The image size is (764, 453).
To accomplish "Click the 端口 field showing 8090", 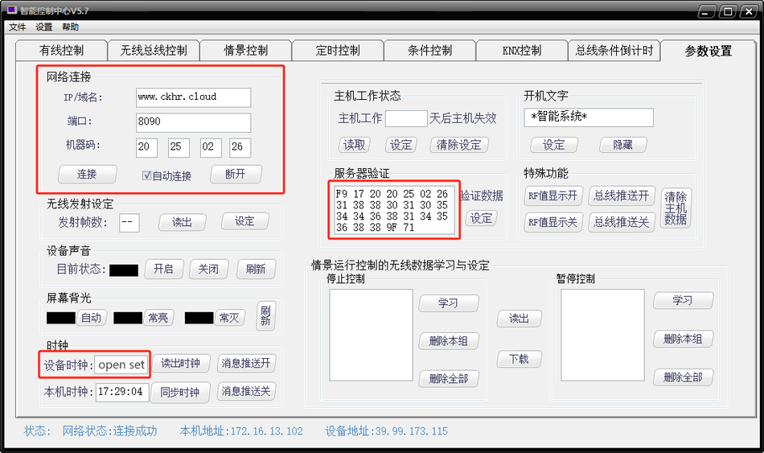I will (x=194, y=122).
